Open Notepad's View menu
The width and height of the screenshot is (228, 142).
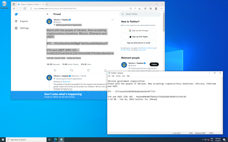(x=123, y=76)
